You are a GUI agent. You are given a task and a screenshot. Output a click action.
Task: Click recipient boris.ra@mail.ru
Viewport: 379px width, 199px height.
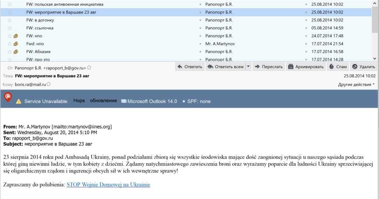click(30, 85)
